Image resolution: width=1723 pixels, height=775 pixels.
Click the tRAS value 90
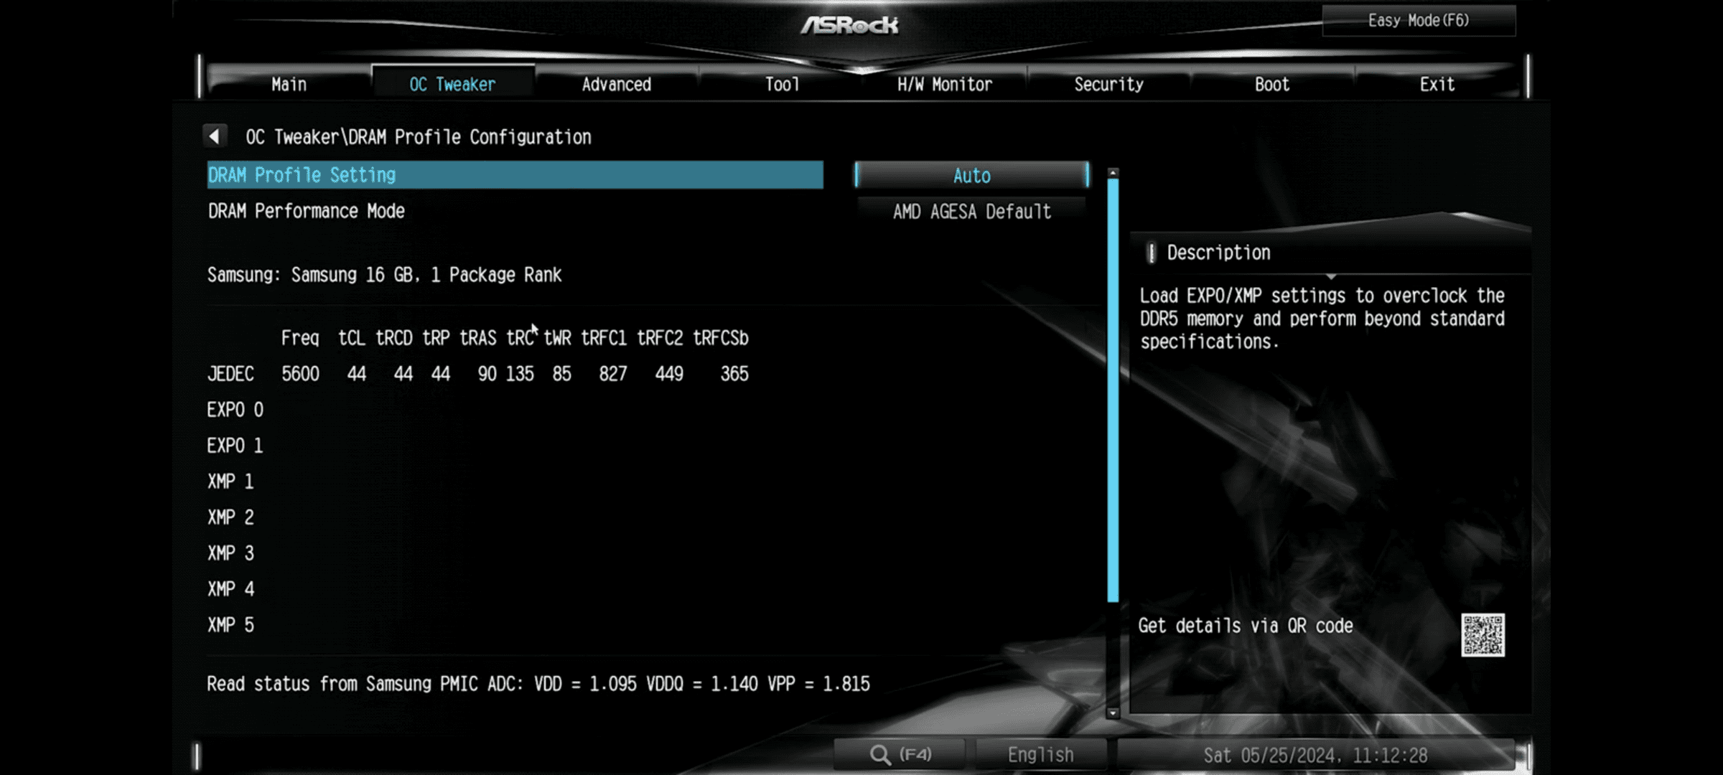coord(487,374)
